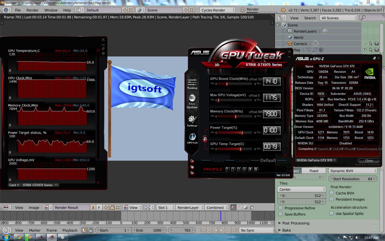Toggle the fake user F button
The height and width of the screenshot is (241, 385).
(99, 207)
